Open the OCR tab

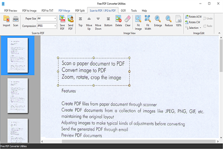point(123,10)
